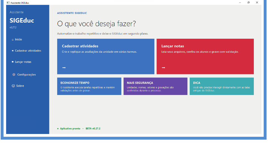Minimize the Assistente SIGEduc window
The width and height of the screenshot is (270, 144).
coord(240,3)
